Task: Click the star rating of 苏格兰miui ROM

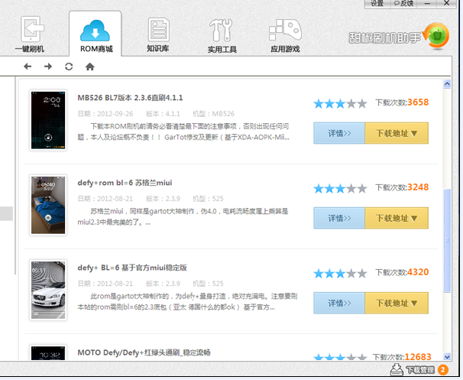Action: (x=340, y=189)
